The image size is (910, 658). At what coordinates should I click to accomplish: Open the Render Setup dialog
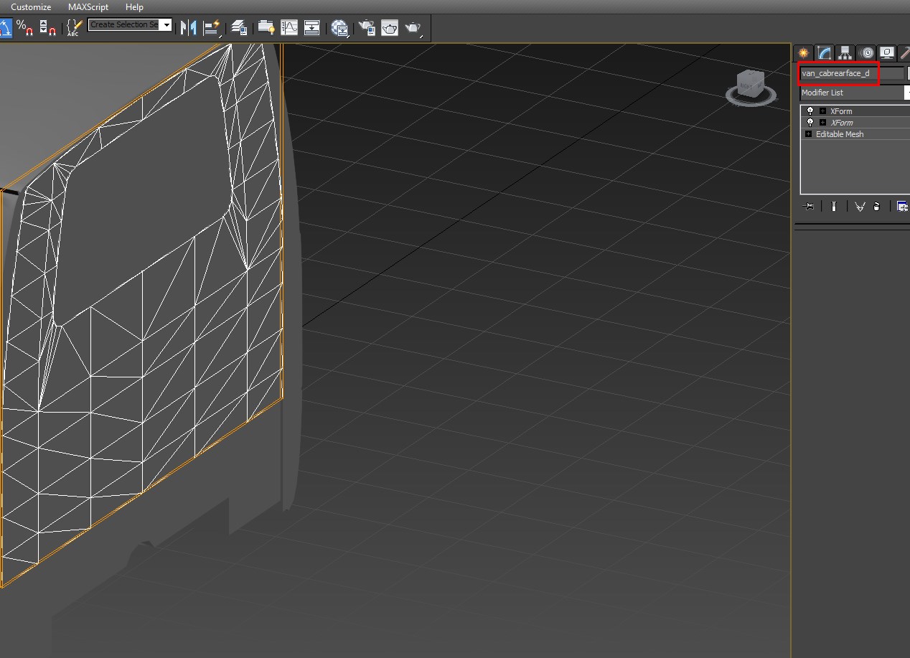click(x=367, y=28)
